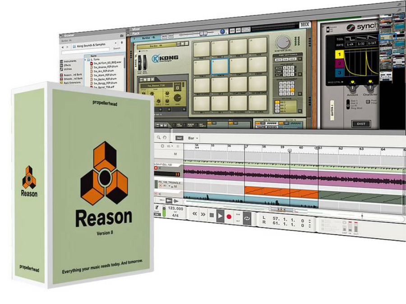Toggle record enable on the PC_105_TRIANGLE track

coord(160,186)
